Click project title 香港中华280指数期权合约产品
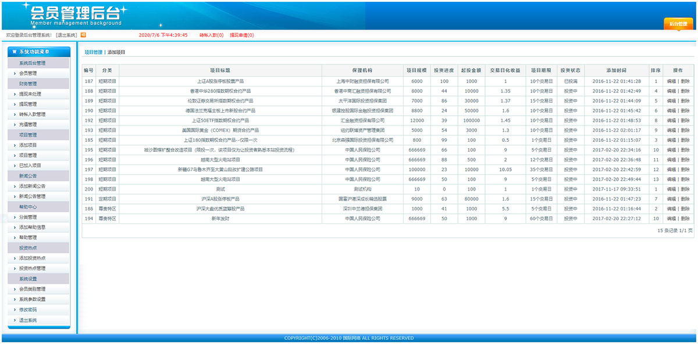The image size is (698, 344). coord(220,91)
